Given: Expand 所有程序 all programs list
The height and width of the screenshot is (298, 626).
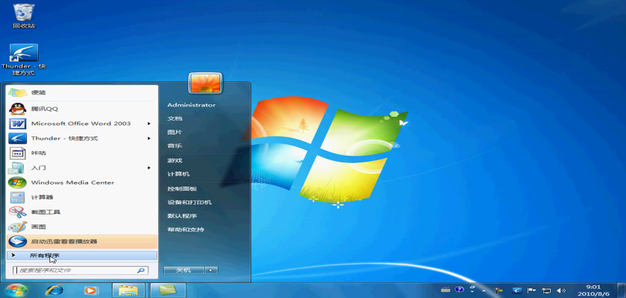Looking at the screenshot, I should [x=45, y=256].
